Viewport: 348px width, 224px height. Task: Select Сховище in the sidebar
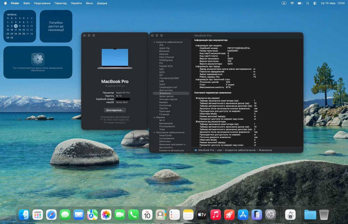point(164,114)
